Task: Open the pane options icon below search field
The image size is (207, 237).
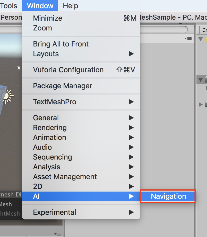Action: pos(188,38)
